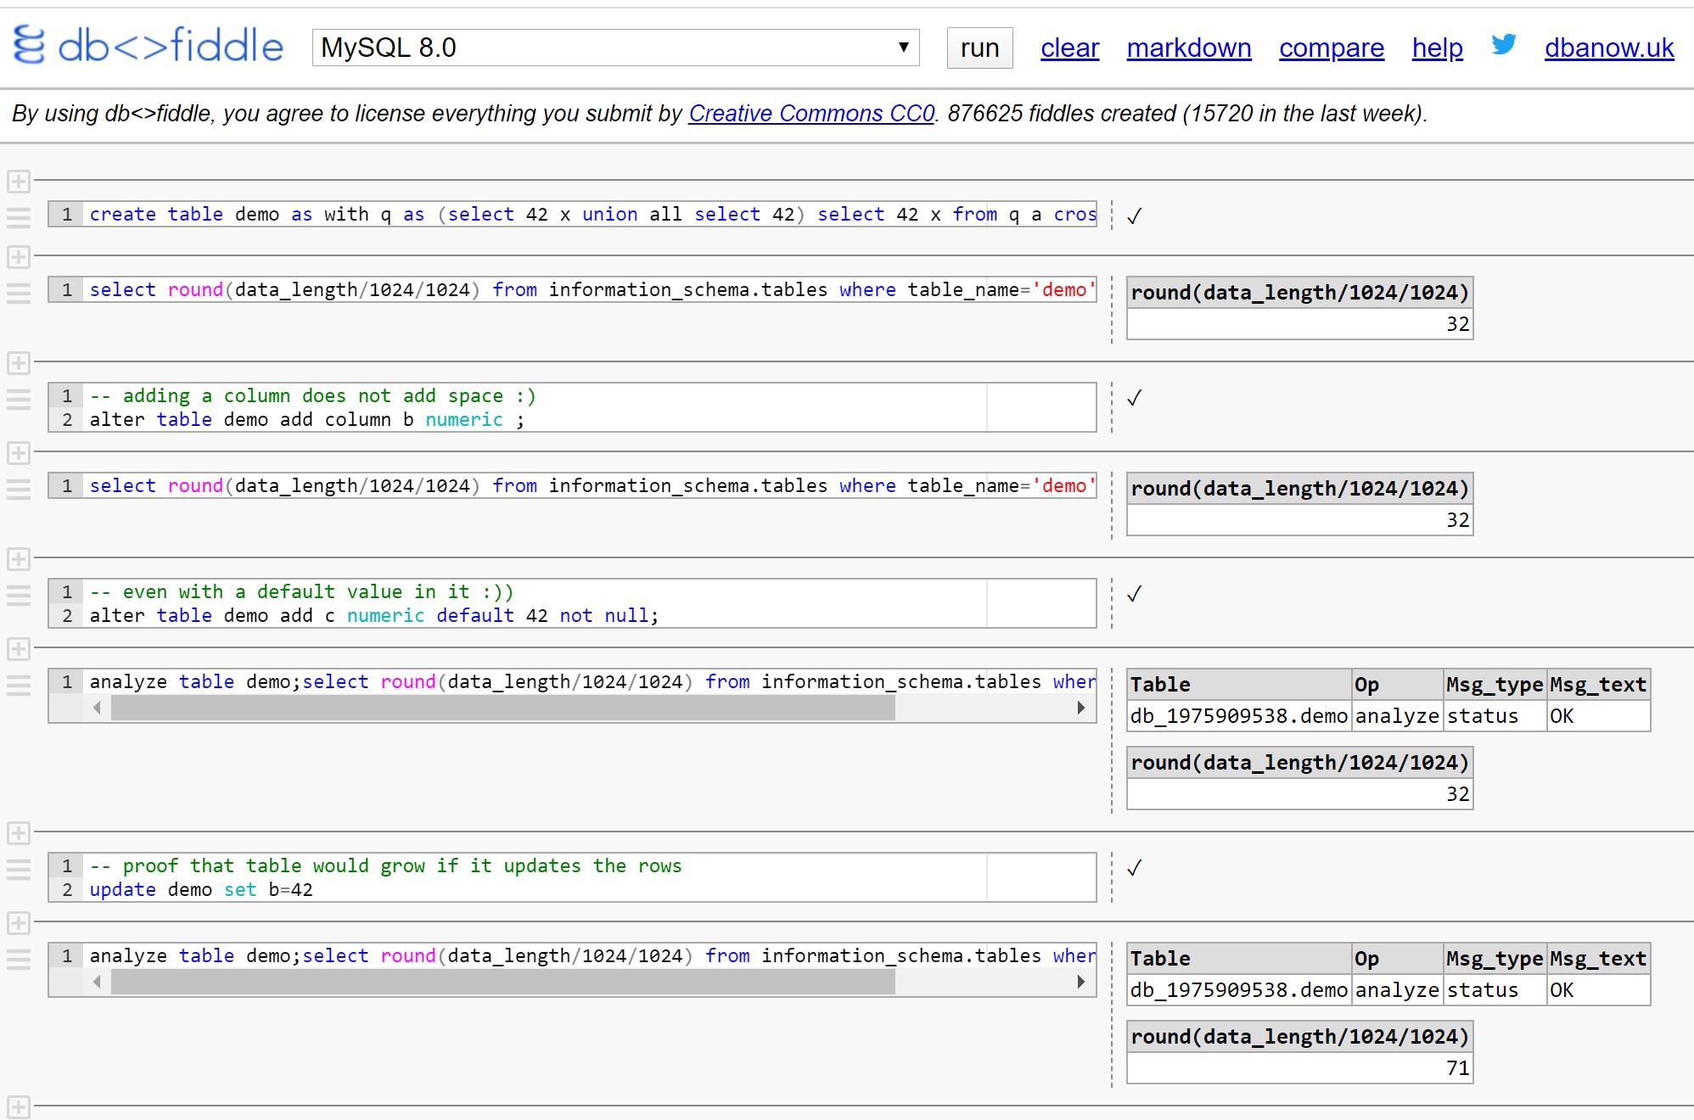Open the compare link

click(x=1331, y=48)
